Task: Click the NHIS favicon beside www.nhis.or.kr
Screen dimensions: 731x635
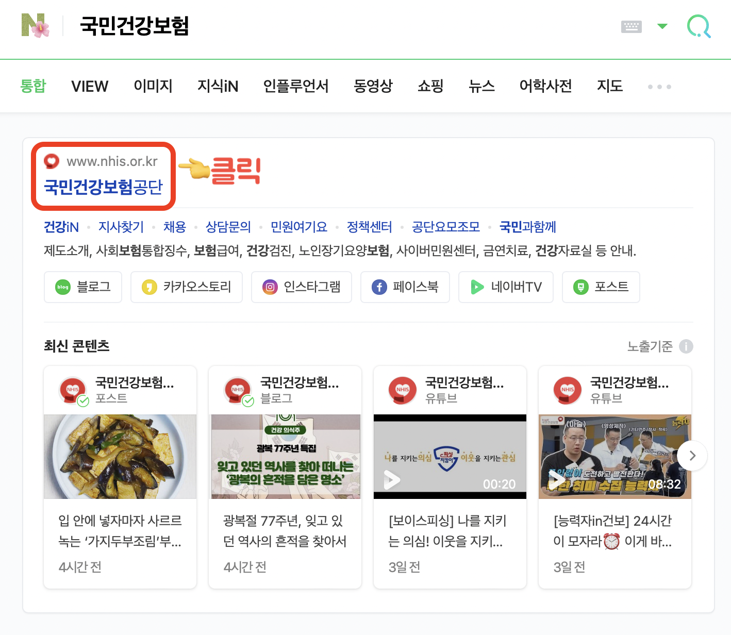Action: pyautogui.click(x=52, y=161)
